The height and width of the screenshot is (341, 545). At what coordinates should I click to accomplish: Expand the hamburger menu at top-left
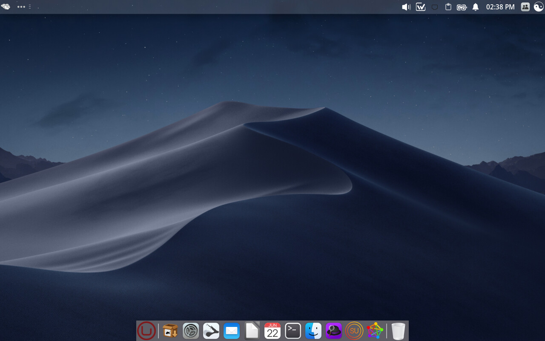pos(29,7)
